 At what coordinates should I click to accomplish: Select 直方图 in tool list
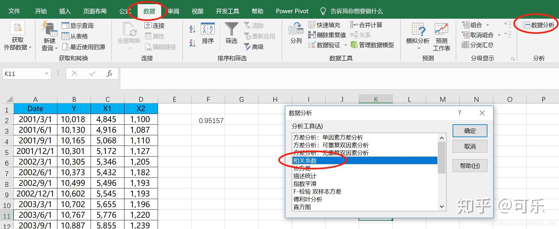[365, 207]
